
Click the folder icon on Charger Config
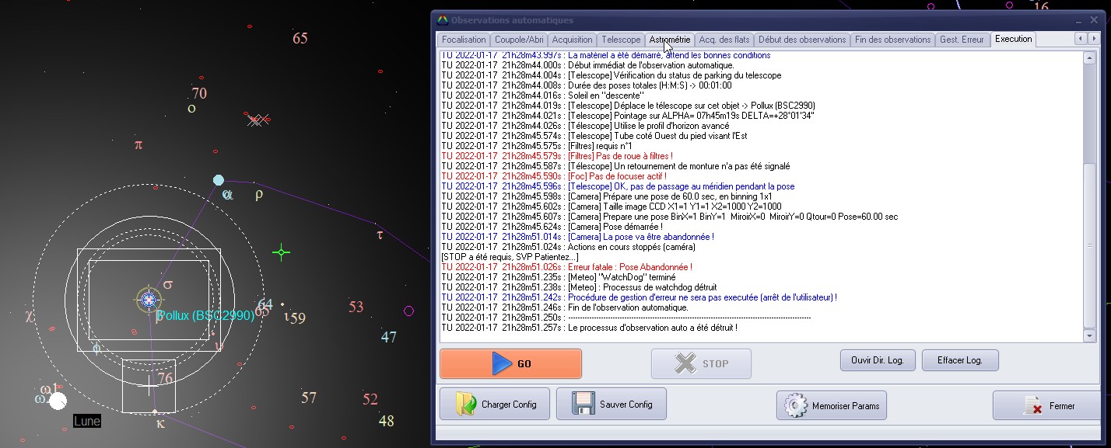click(466, 405)
